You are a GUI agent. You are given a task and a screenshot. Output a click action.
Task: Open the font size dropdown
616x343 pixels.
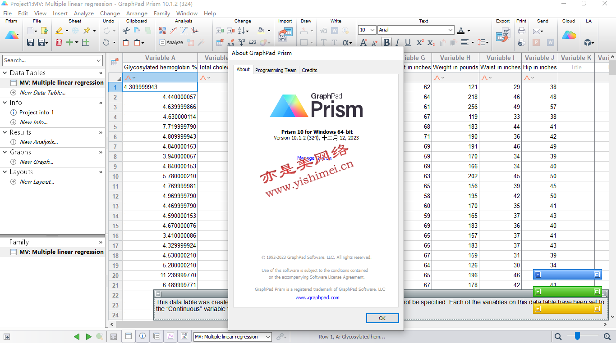372,30
